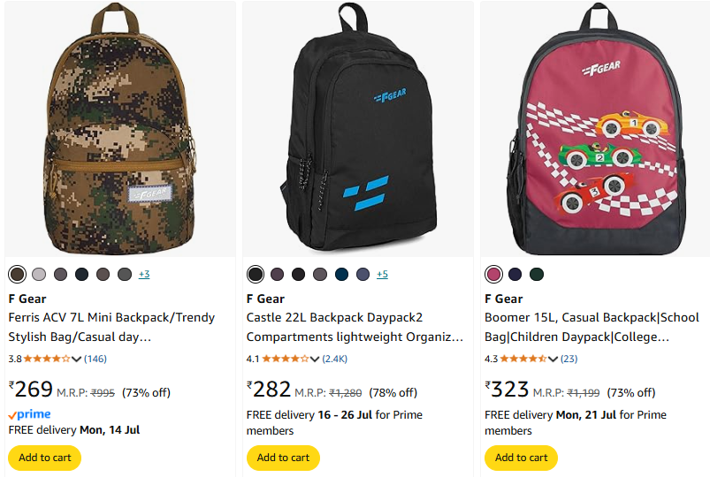
Task: Choose the maroon color swatch for Boomer backpack
Action: [493, 275]
